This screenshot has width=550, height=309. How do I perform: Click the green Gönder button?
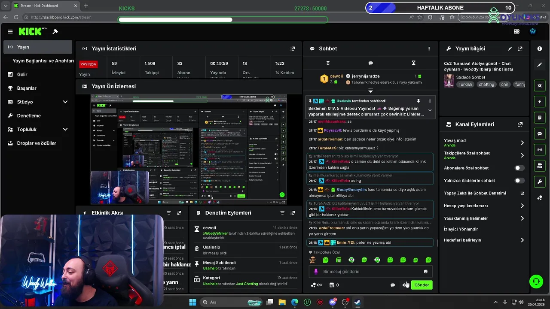point(422,285)
